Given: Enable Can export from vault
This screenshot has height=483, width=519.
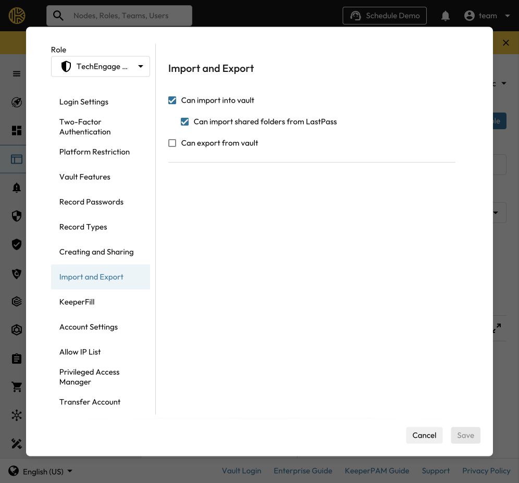Looking at the screenshot, I should pos(172,143).
